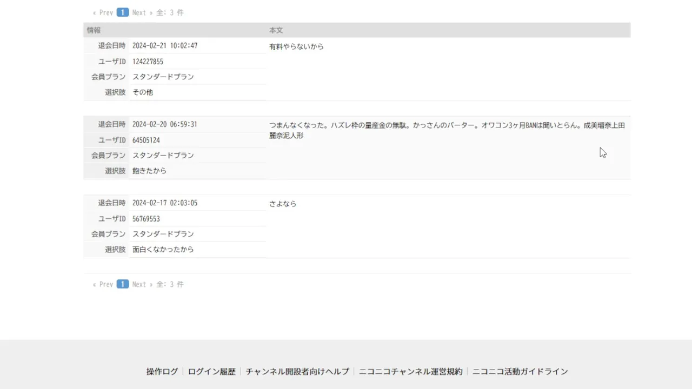Click the 有料やらないから comment text

point(297,47)
